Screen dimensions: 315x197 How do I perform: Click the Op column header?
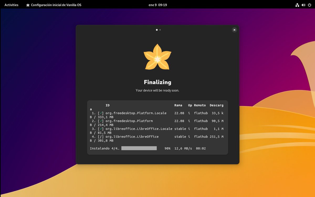point(190,105)
